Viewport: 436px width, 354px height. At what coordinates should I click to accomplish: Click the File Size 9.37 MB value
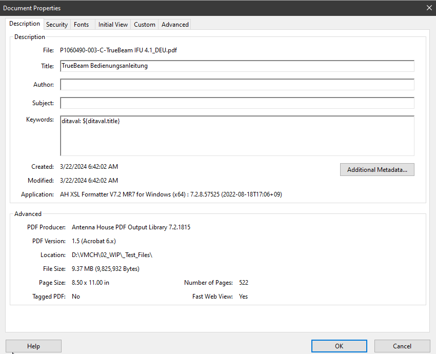[x=106, y=269]
